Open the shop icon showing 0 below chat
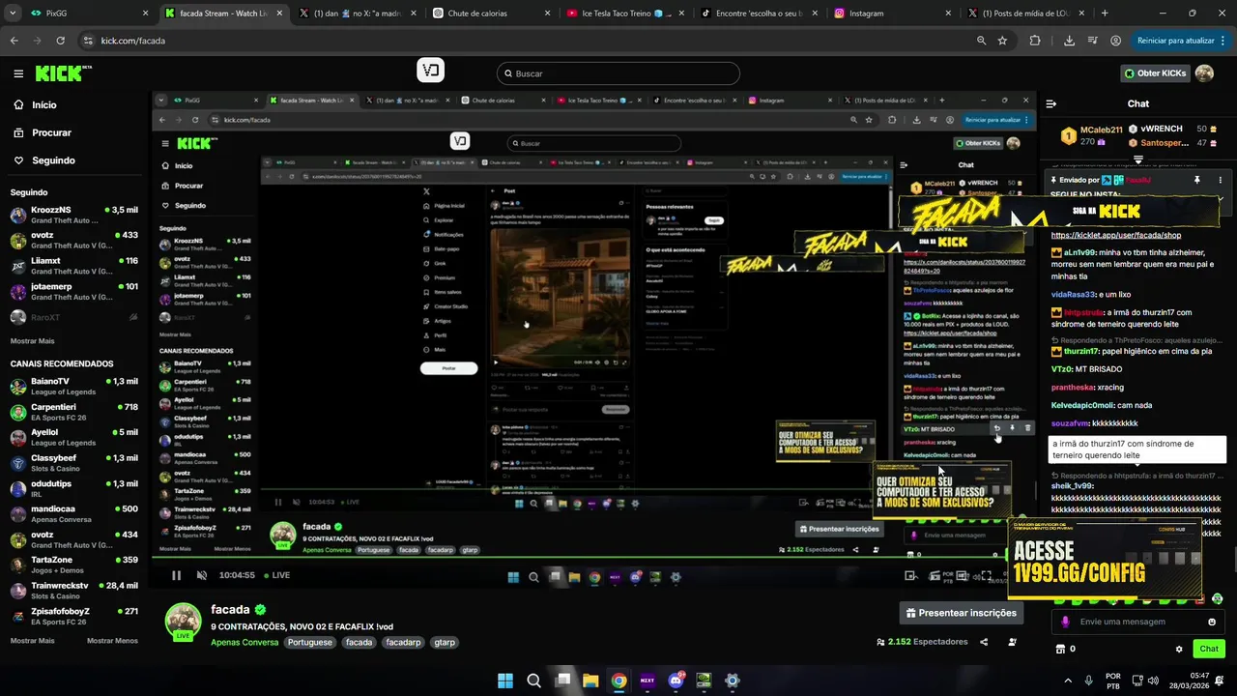Viewport: 1237px width, 696px height. click(1066, 649)
